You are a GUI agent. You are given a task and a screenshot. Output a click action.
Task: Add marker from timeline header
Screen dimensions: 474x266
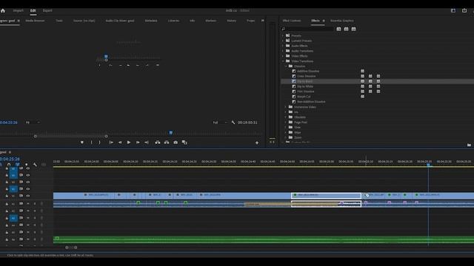coord(27,165)
